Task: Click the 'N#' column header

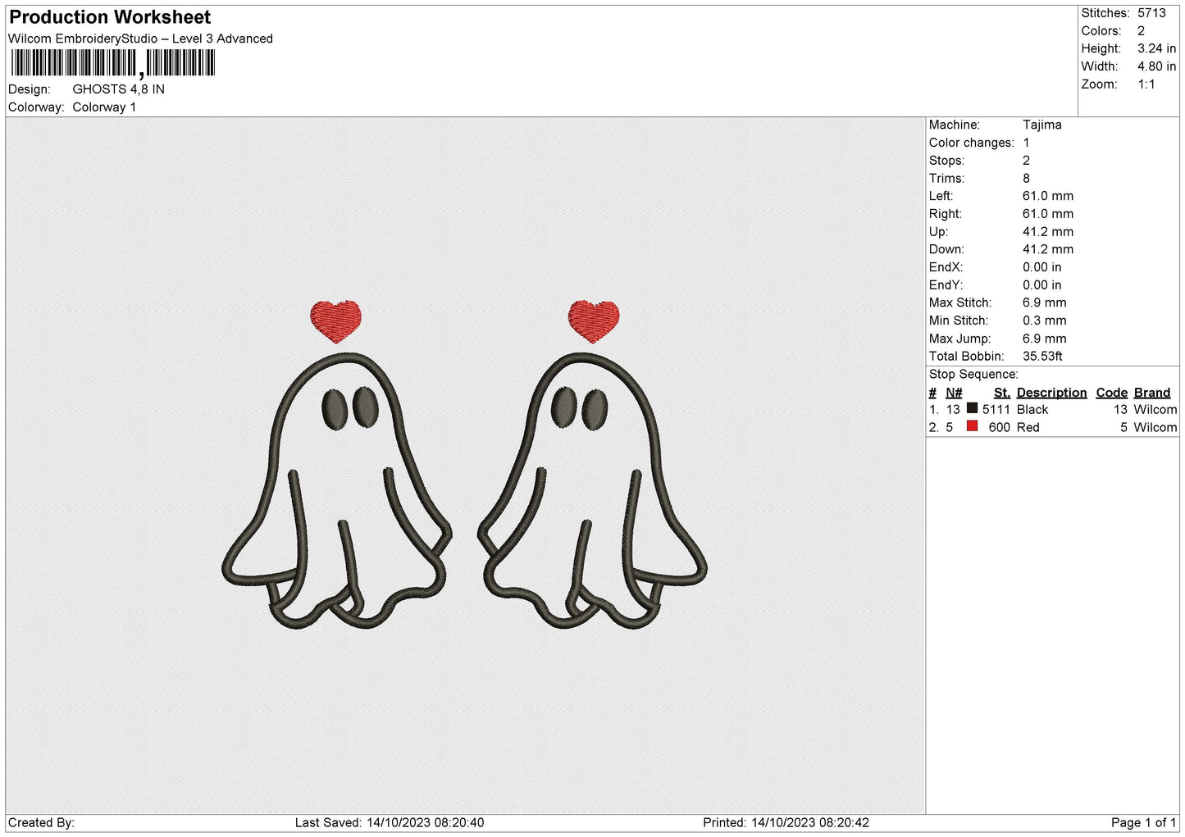Action: pyautogui.click(x=954, y=393)
